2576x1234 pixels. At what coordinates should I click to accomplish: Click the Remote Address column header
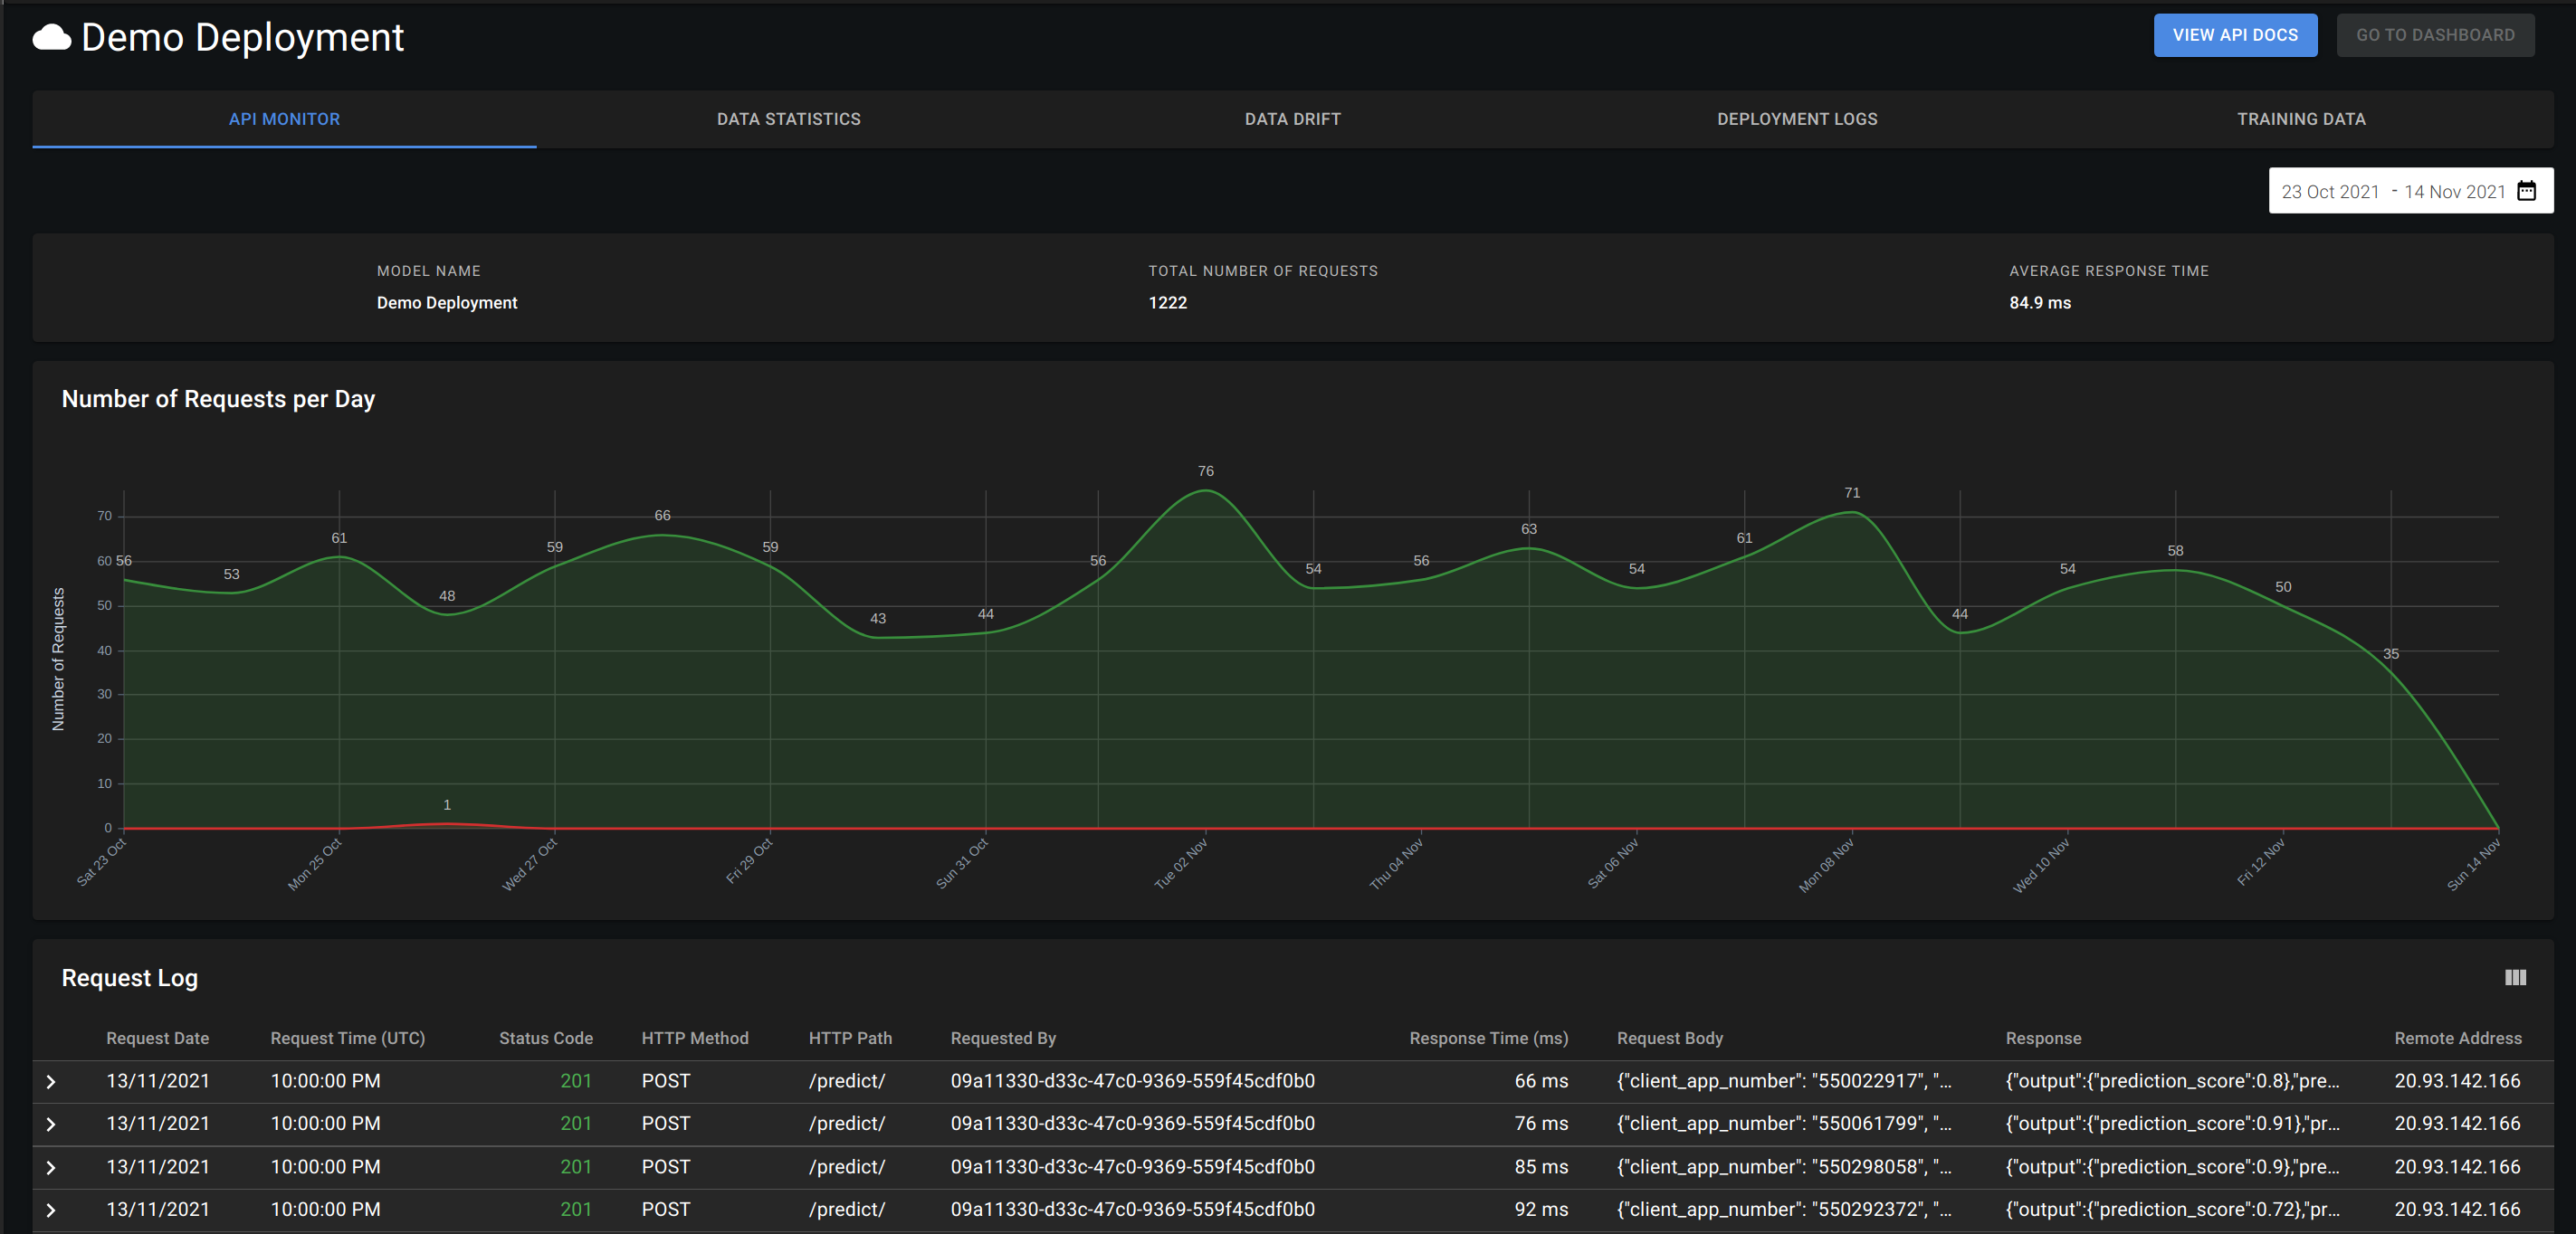click(2457, 1039)
